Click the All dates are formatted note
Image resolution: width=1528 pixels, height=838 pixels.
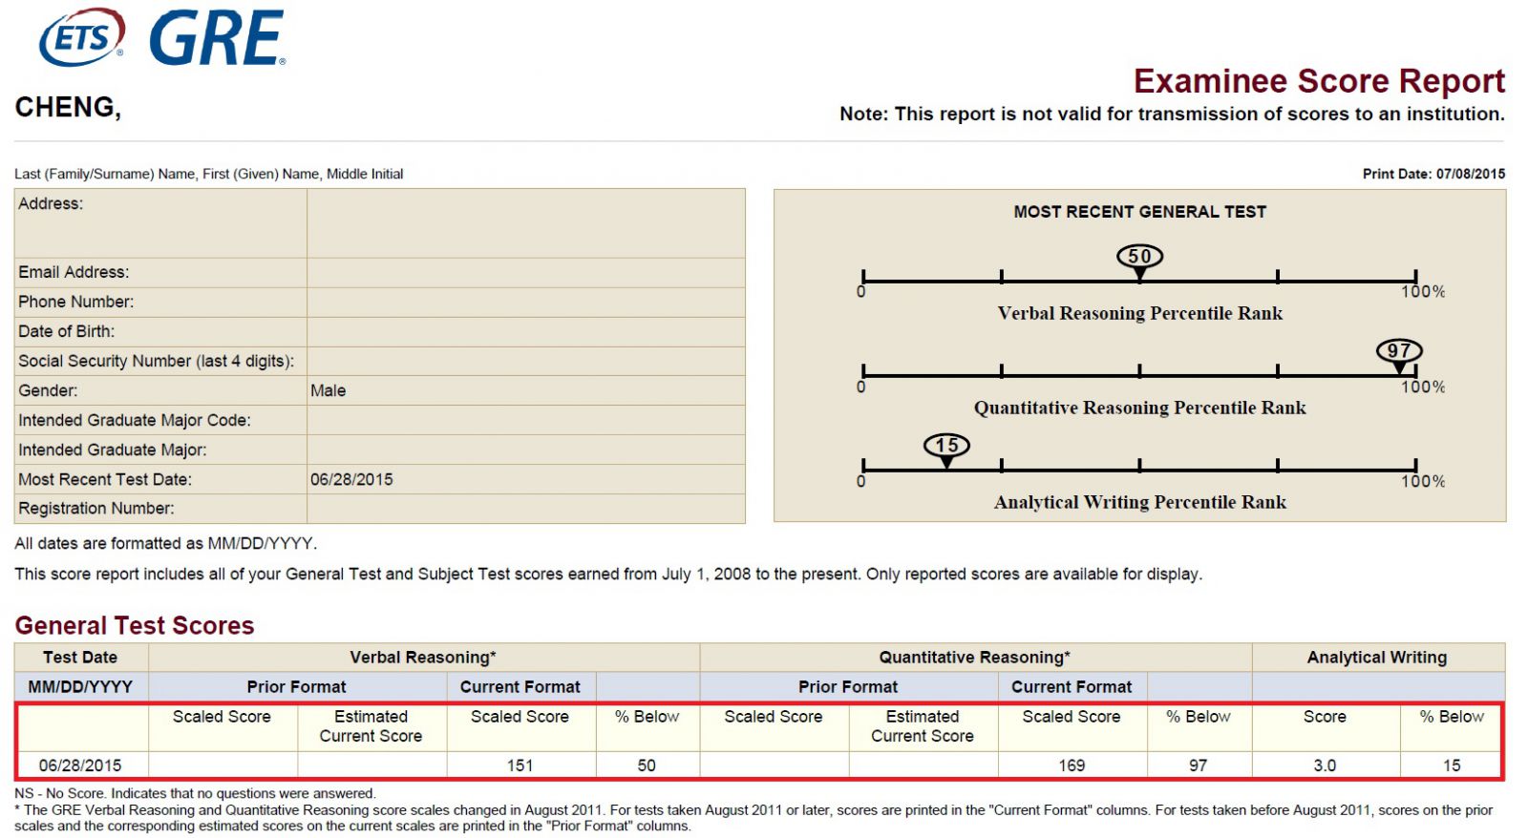pos(165,543)
